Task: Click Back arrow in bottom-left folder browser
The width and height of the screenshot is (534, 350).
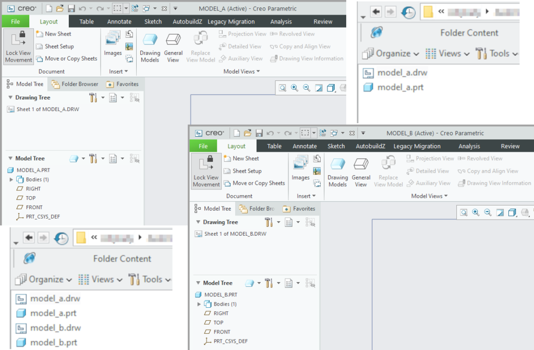Action: (x=29, y=237)
